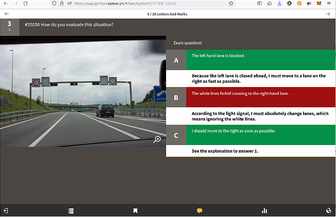The image size is (336, 217).
Task: Click the dark round extension icon
Action: tap(290, 3)
